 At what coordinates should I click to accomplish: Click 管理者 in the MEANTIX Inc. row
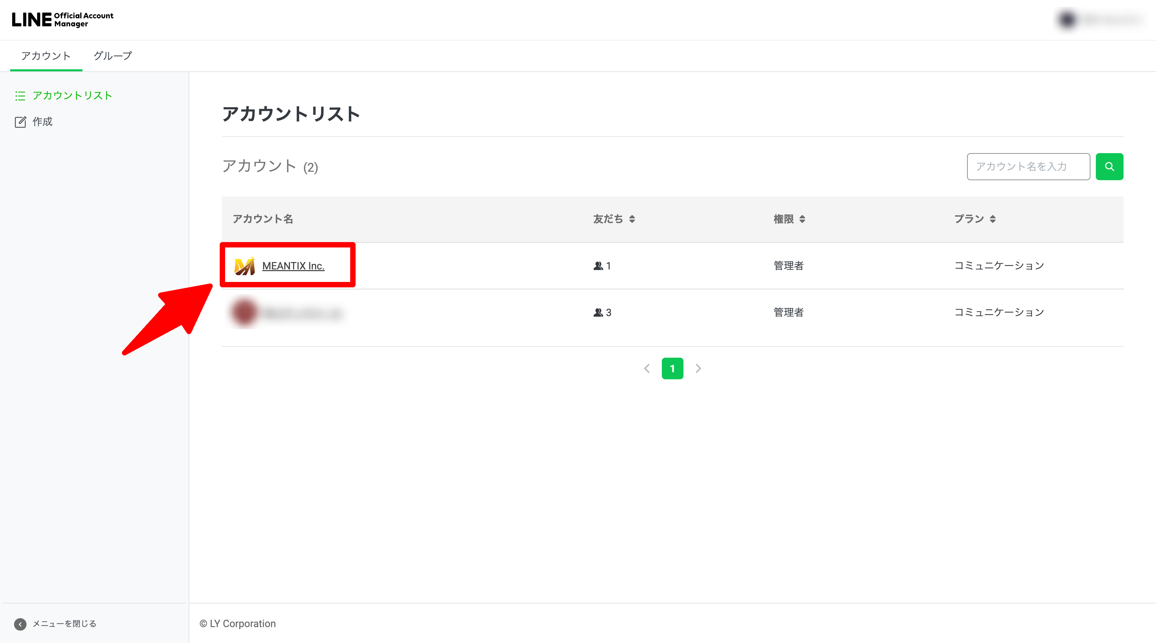789,266
